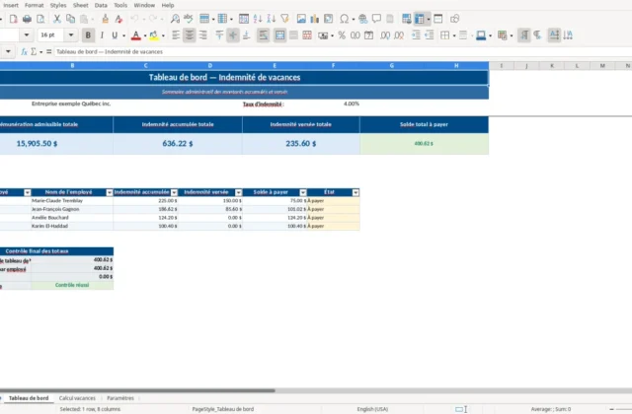This screenshot has height=414, width=632.
Task: Click the horizontal scrollbar thumb
Action: [x=137, y=390]
